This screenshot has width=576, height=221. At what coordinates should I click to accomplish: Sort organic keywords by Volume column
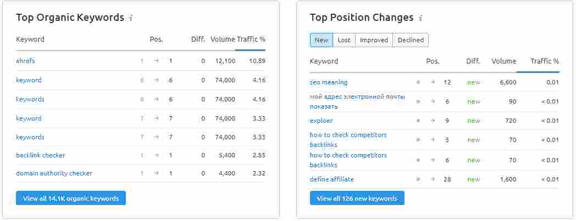point(222,39)
